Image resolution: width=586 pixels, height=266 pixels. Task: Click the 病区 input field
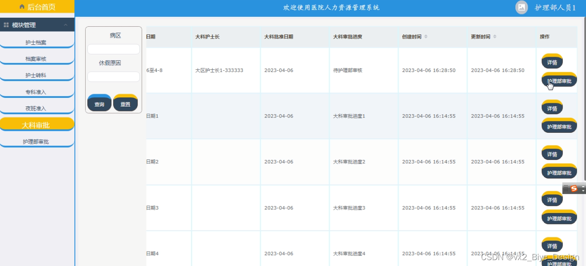click(114, 49)
